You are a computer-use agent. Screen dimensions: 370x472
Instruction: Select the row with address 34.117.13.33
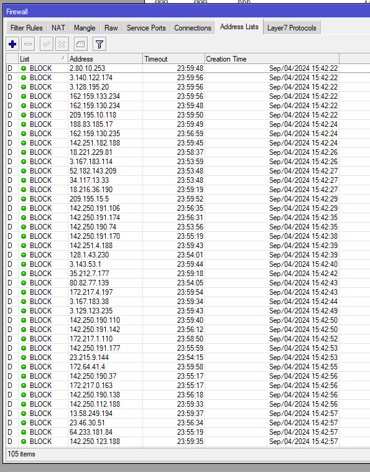(188, 180)
